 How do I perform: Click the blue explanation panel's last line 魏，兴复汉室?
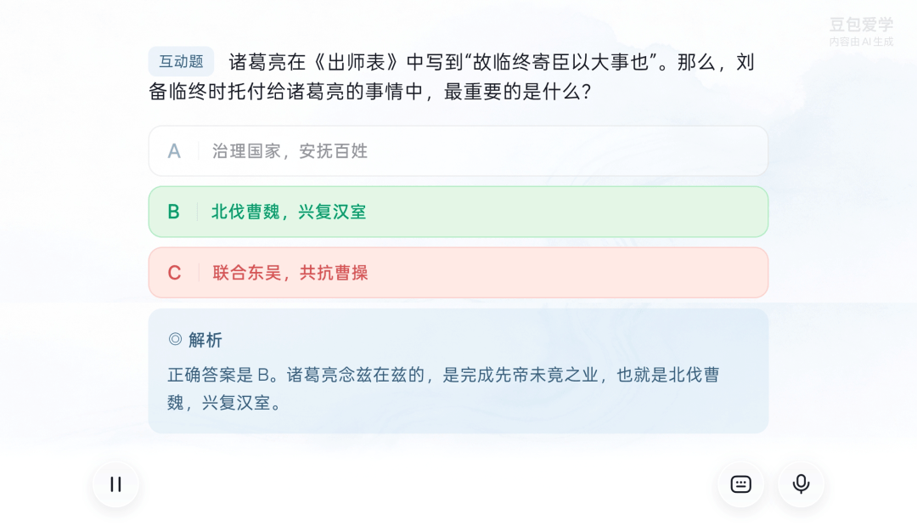[x=224, y=403]
